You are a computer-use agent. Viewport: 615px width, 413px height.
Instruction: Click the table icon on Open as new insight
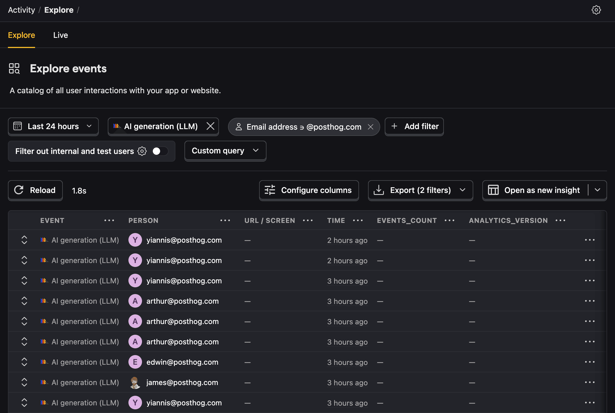coord(493,190)
